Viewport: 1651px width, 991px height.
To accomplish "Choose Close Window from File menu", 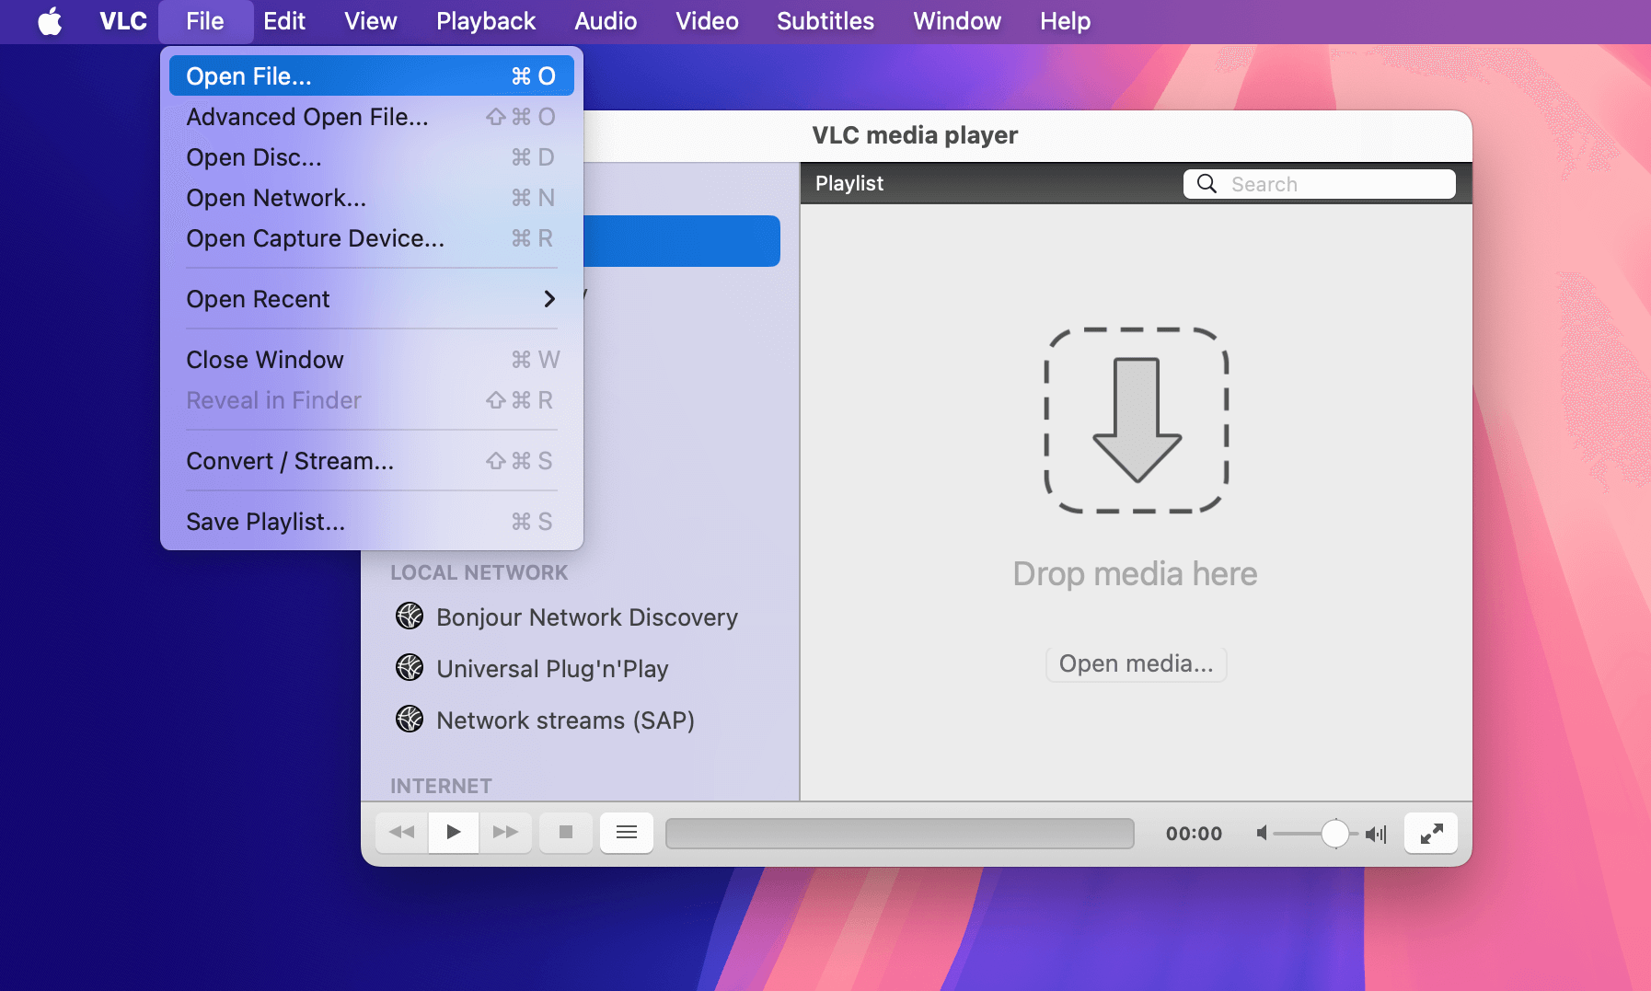I will point(371,360).
